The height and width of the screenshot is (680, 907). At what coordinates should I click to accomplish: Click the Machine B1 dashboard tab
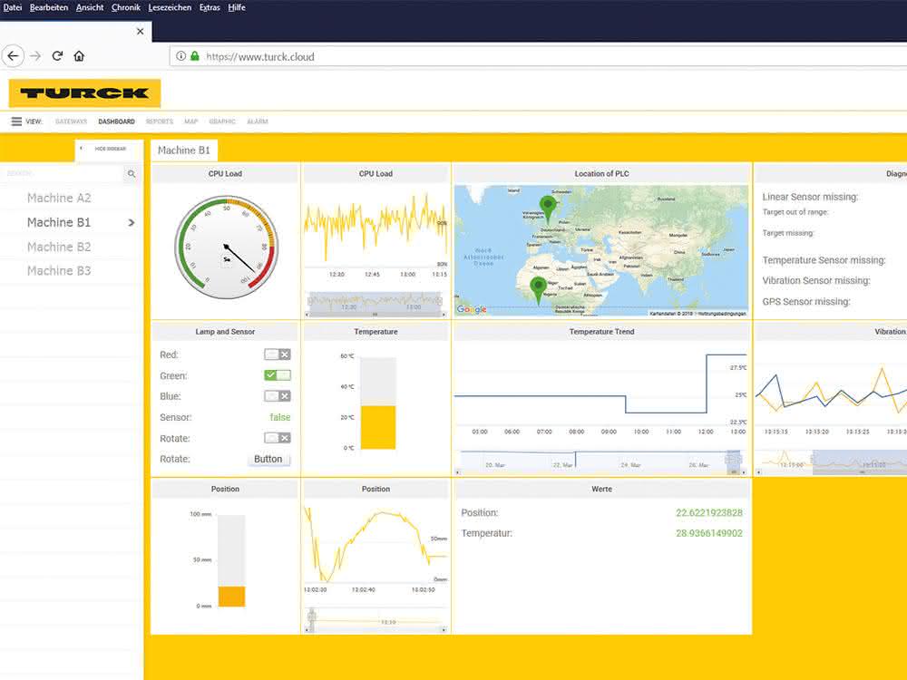(x=184, y=151)
